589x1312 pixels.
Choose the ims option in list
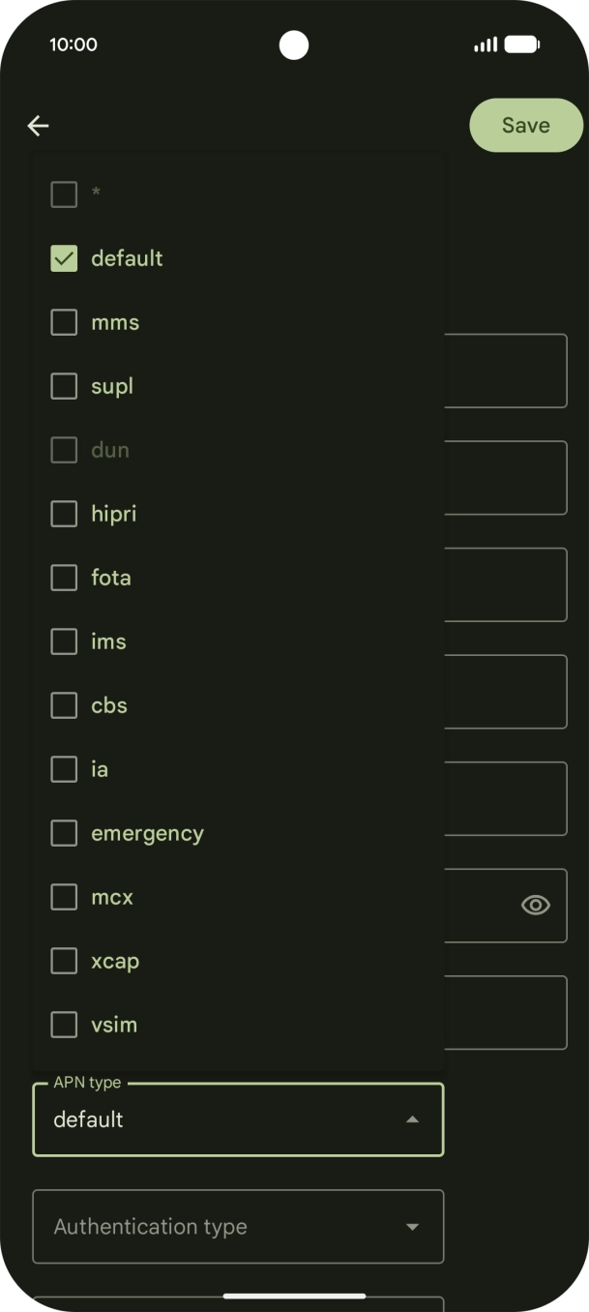click(x=108, y=641)
